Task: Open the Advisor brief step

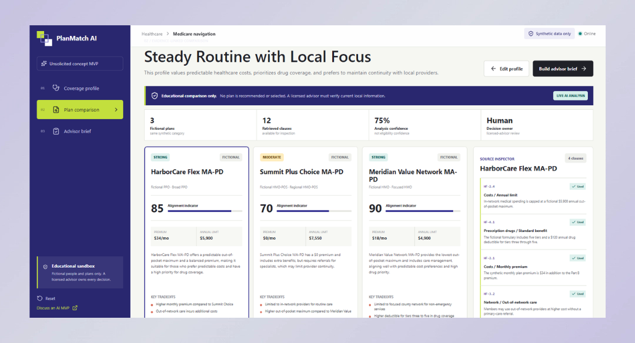Action: pos(80,131)
